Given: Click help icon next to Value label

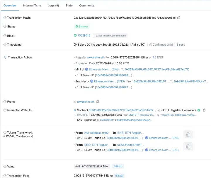Looking at the screenshot, I should click(5, 166).
